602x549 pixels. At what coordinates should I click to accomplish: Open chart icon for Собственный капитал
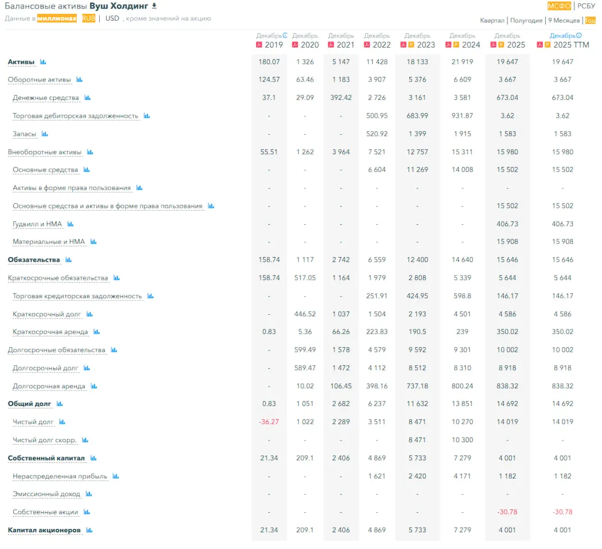pos(93,458)
